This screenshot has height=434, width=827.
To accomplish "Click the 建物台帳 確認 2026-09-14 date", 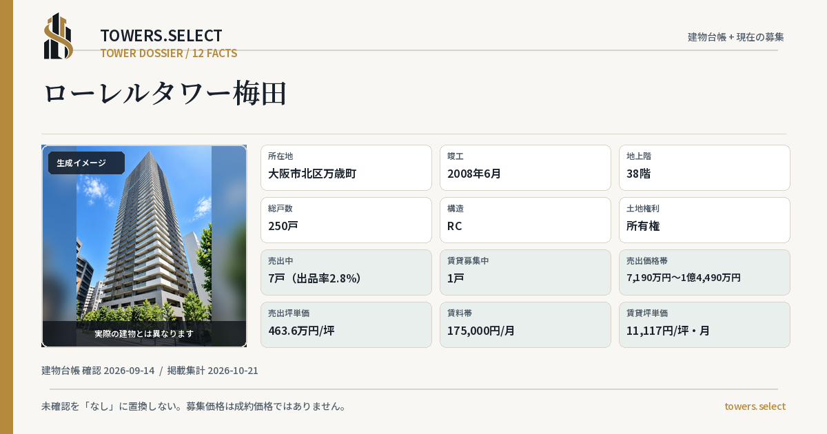I will coord(98,371).
